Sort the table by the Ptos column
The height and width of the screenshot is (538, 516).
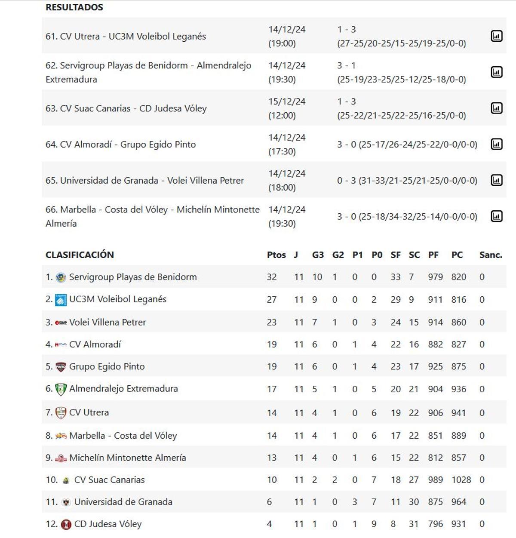click(x=276, y=255)
